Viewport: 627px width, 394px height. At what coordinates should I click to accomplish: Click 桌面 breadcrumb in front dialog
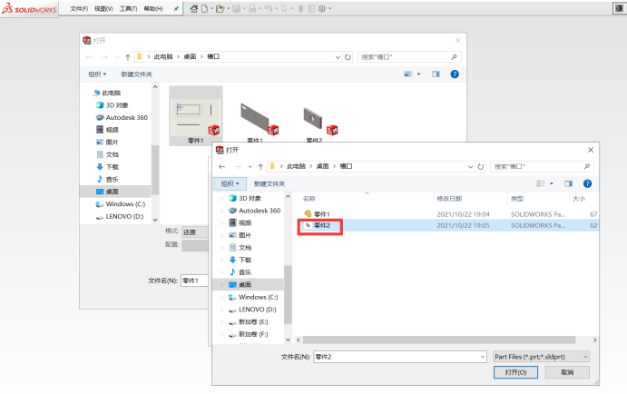322,166
